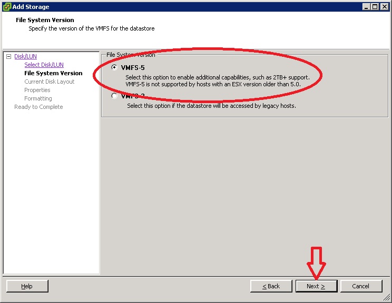Viewport: 392px width, 303px height.
Task: Click the Add Storage icon in title bar
Action: tap(6, 6)
